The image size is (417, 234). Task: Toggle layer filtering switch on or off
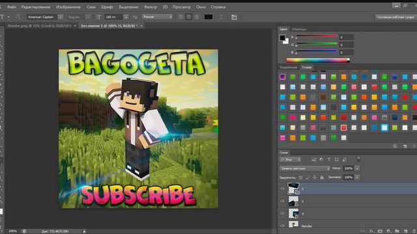click(358, 159)
